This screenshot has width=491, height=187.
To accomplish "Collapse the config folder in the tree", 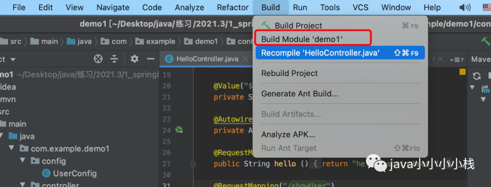I will (23, 161).
